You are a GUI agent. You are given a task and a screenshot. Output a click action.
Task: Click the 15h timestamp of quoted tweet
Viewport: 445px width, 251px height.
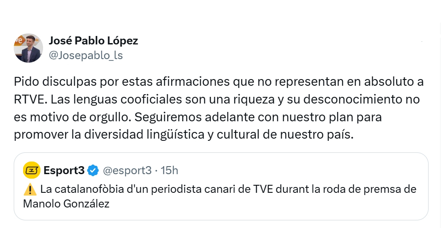click(169, 170)
